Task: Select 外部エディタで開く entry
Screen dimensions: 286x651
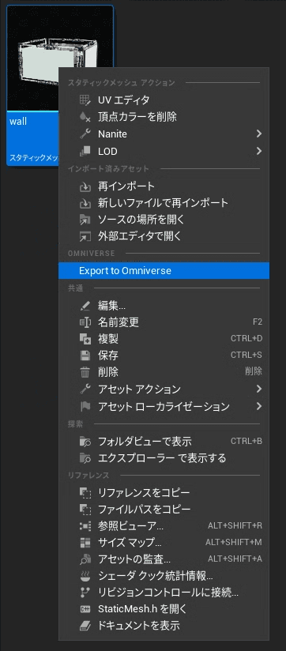Action: (x=164, y=237)
